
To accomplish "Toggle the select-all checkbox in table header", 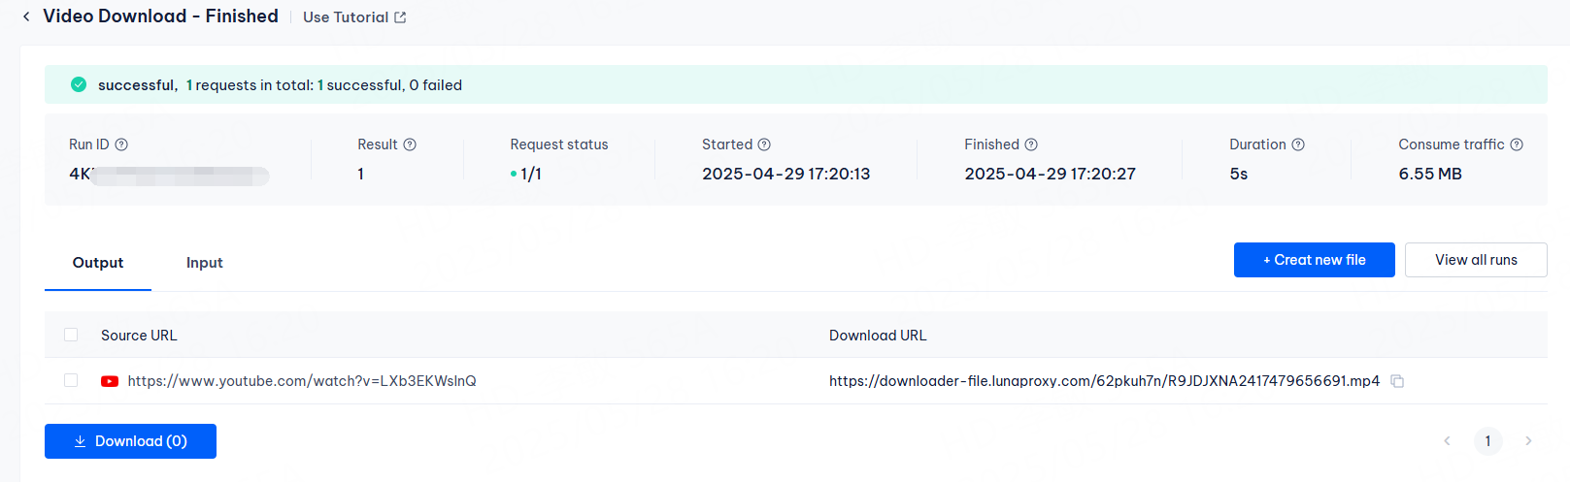I will tap(71, 335).
